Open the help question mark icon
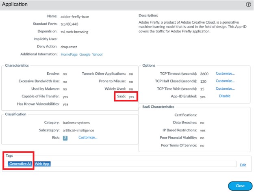 pos(248,4)
